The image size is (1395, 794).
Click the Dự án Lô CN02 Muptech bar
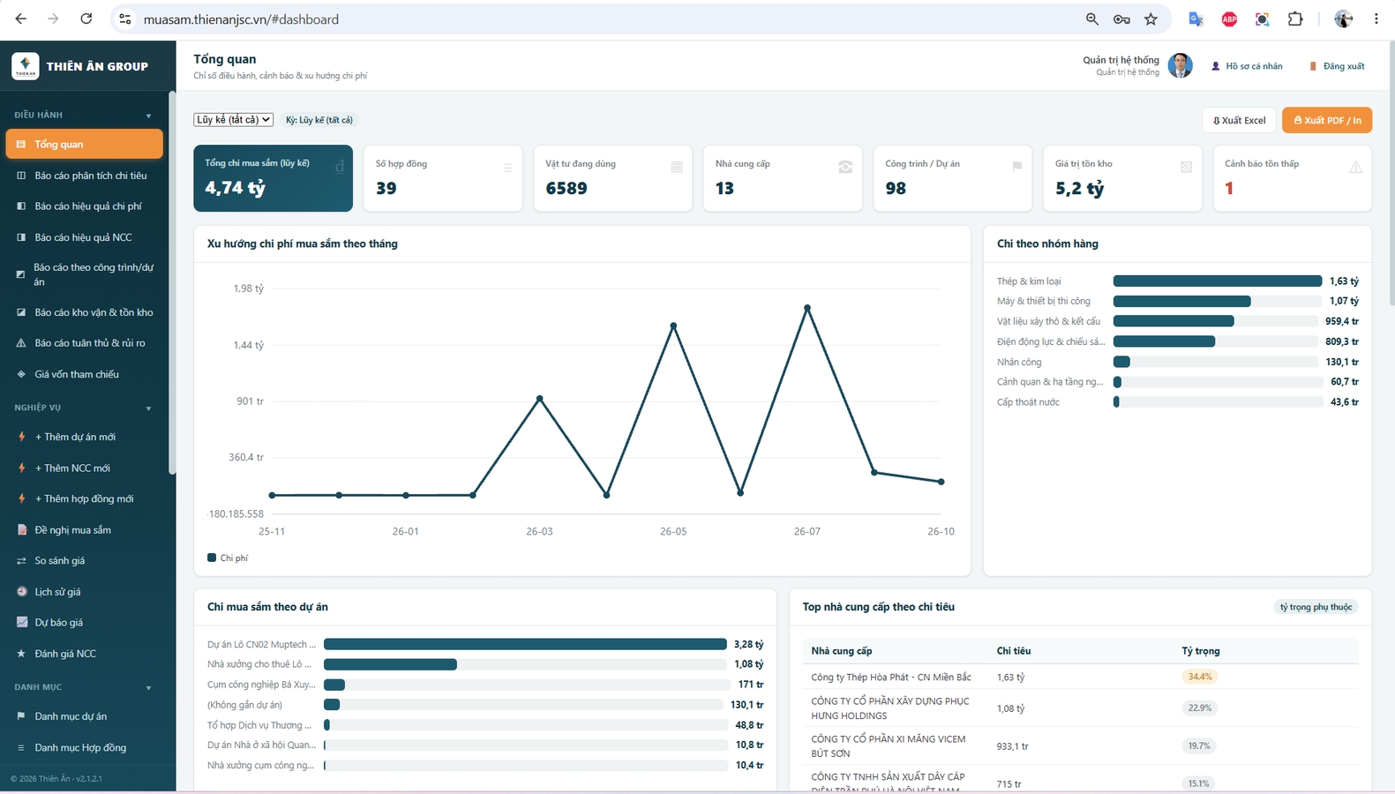(525, 644)
